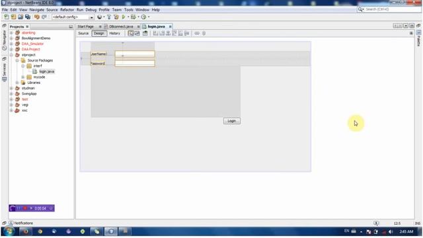The width and height of the screenshot is (423, 238).
Task: Switch to the Start Page tab
Action: [x=85, y=26]
